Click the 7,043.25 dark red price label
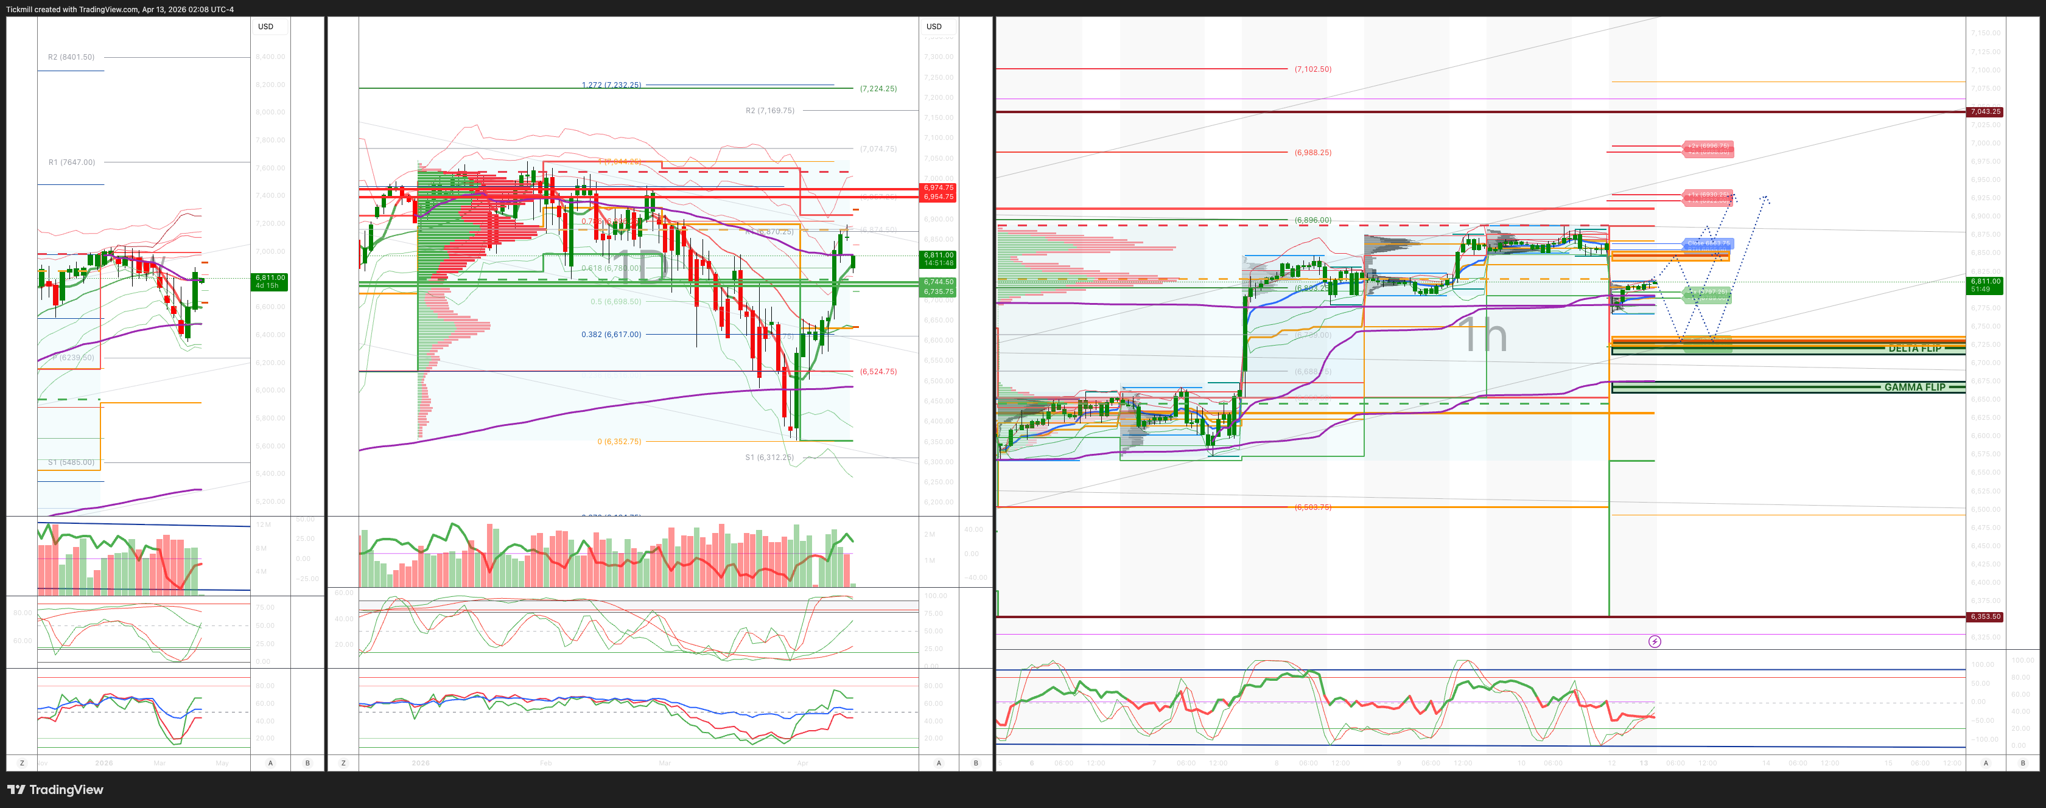This screenshot has width=2046, height=808. [x=1985, y=112]
